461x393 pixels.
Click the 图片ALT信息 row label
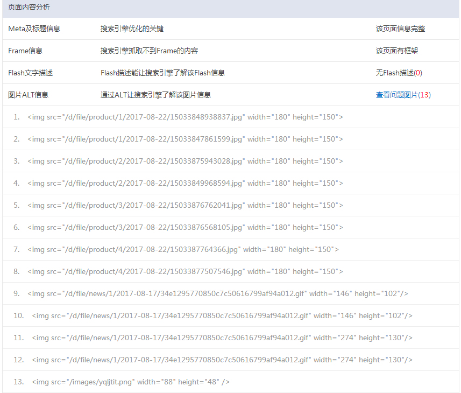tap(29, 95)
